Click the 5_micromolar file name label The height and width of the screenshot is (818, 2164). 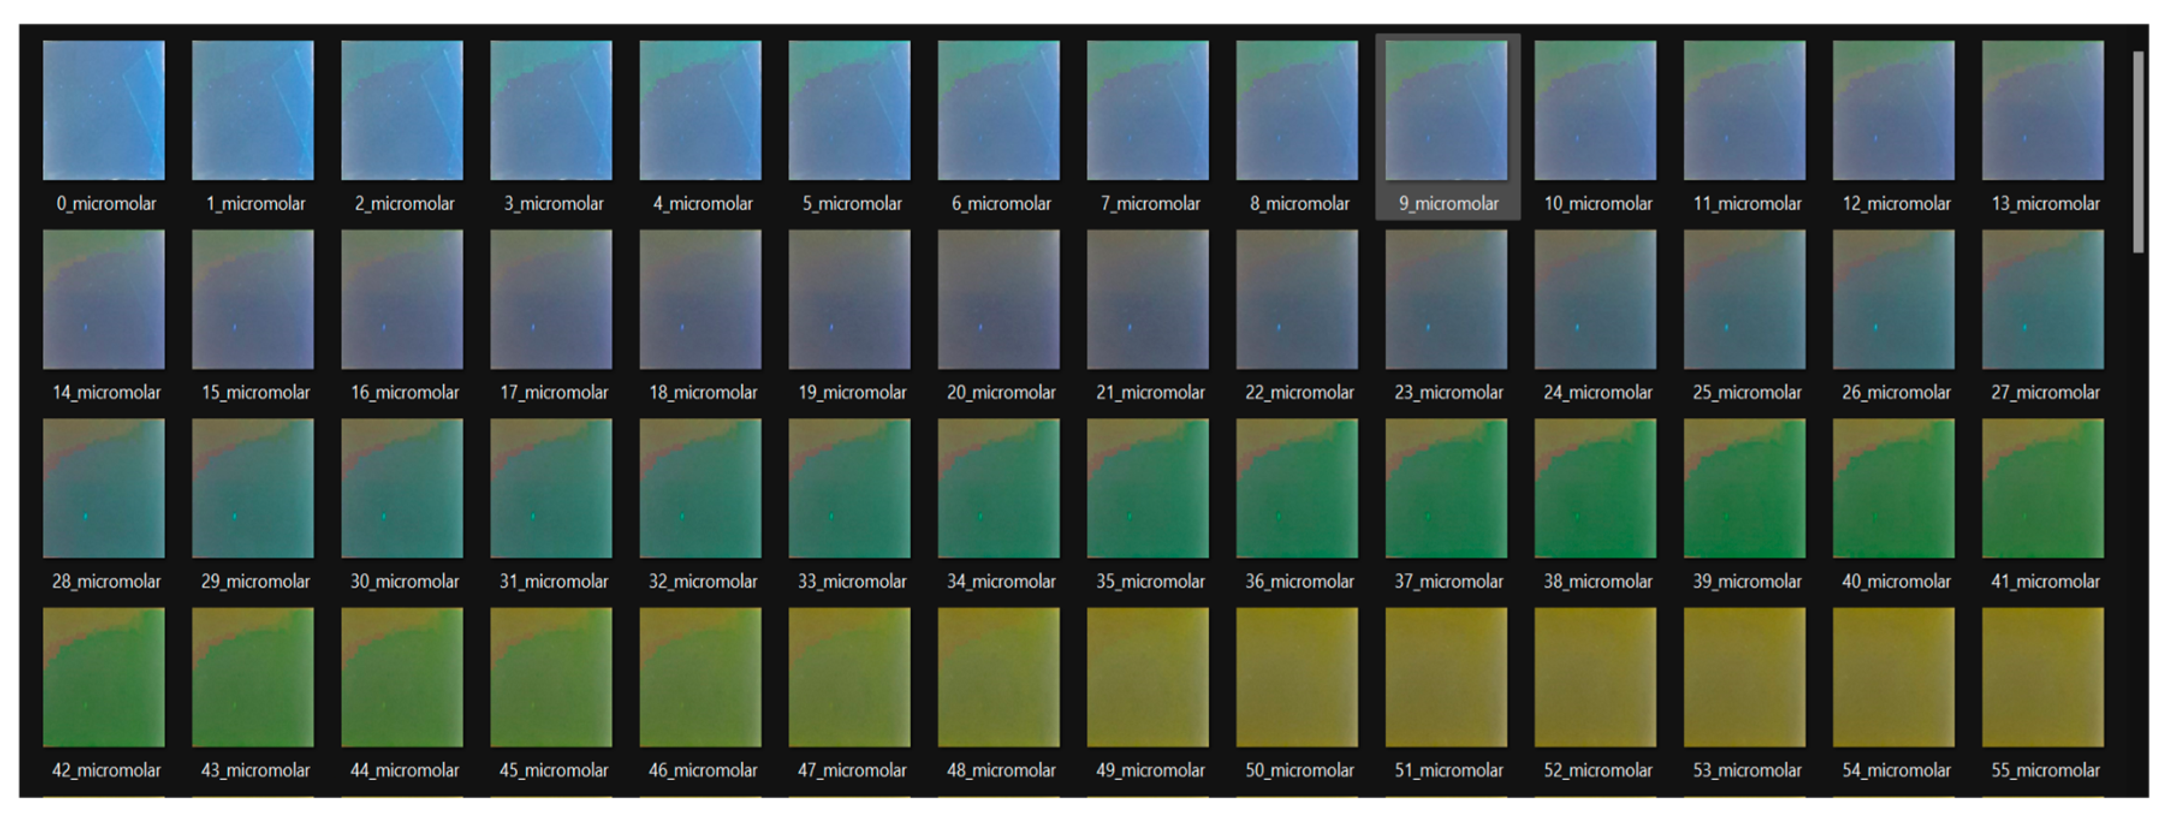point(851,204)
